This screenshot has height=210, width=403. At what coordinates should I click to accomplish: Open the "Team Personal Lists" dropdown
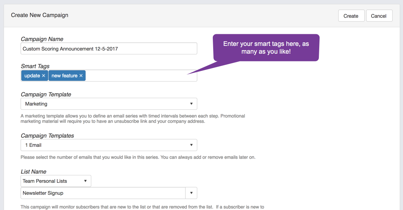[x=56, y=181]
